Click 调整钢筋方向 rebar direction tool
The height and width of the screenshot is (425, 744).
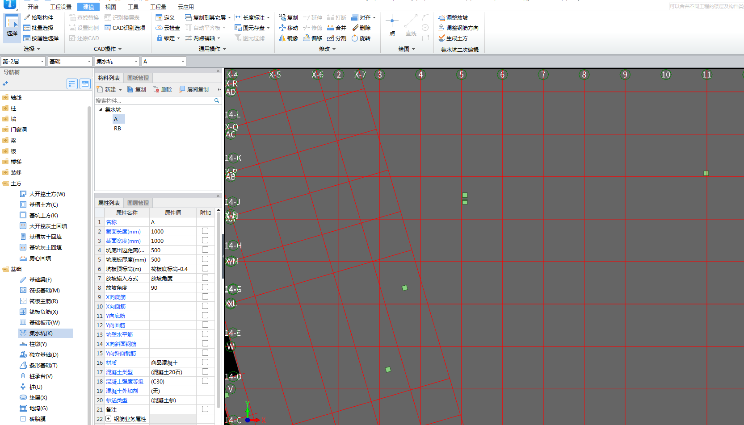pos(458,28)
